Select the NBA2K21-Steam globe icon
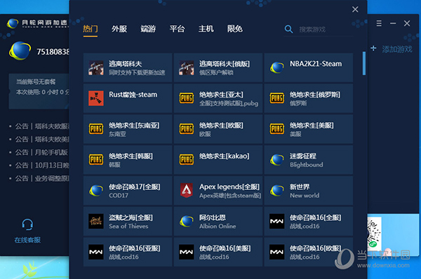This screenshot has width=421, height=279. point(277,68)
